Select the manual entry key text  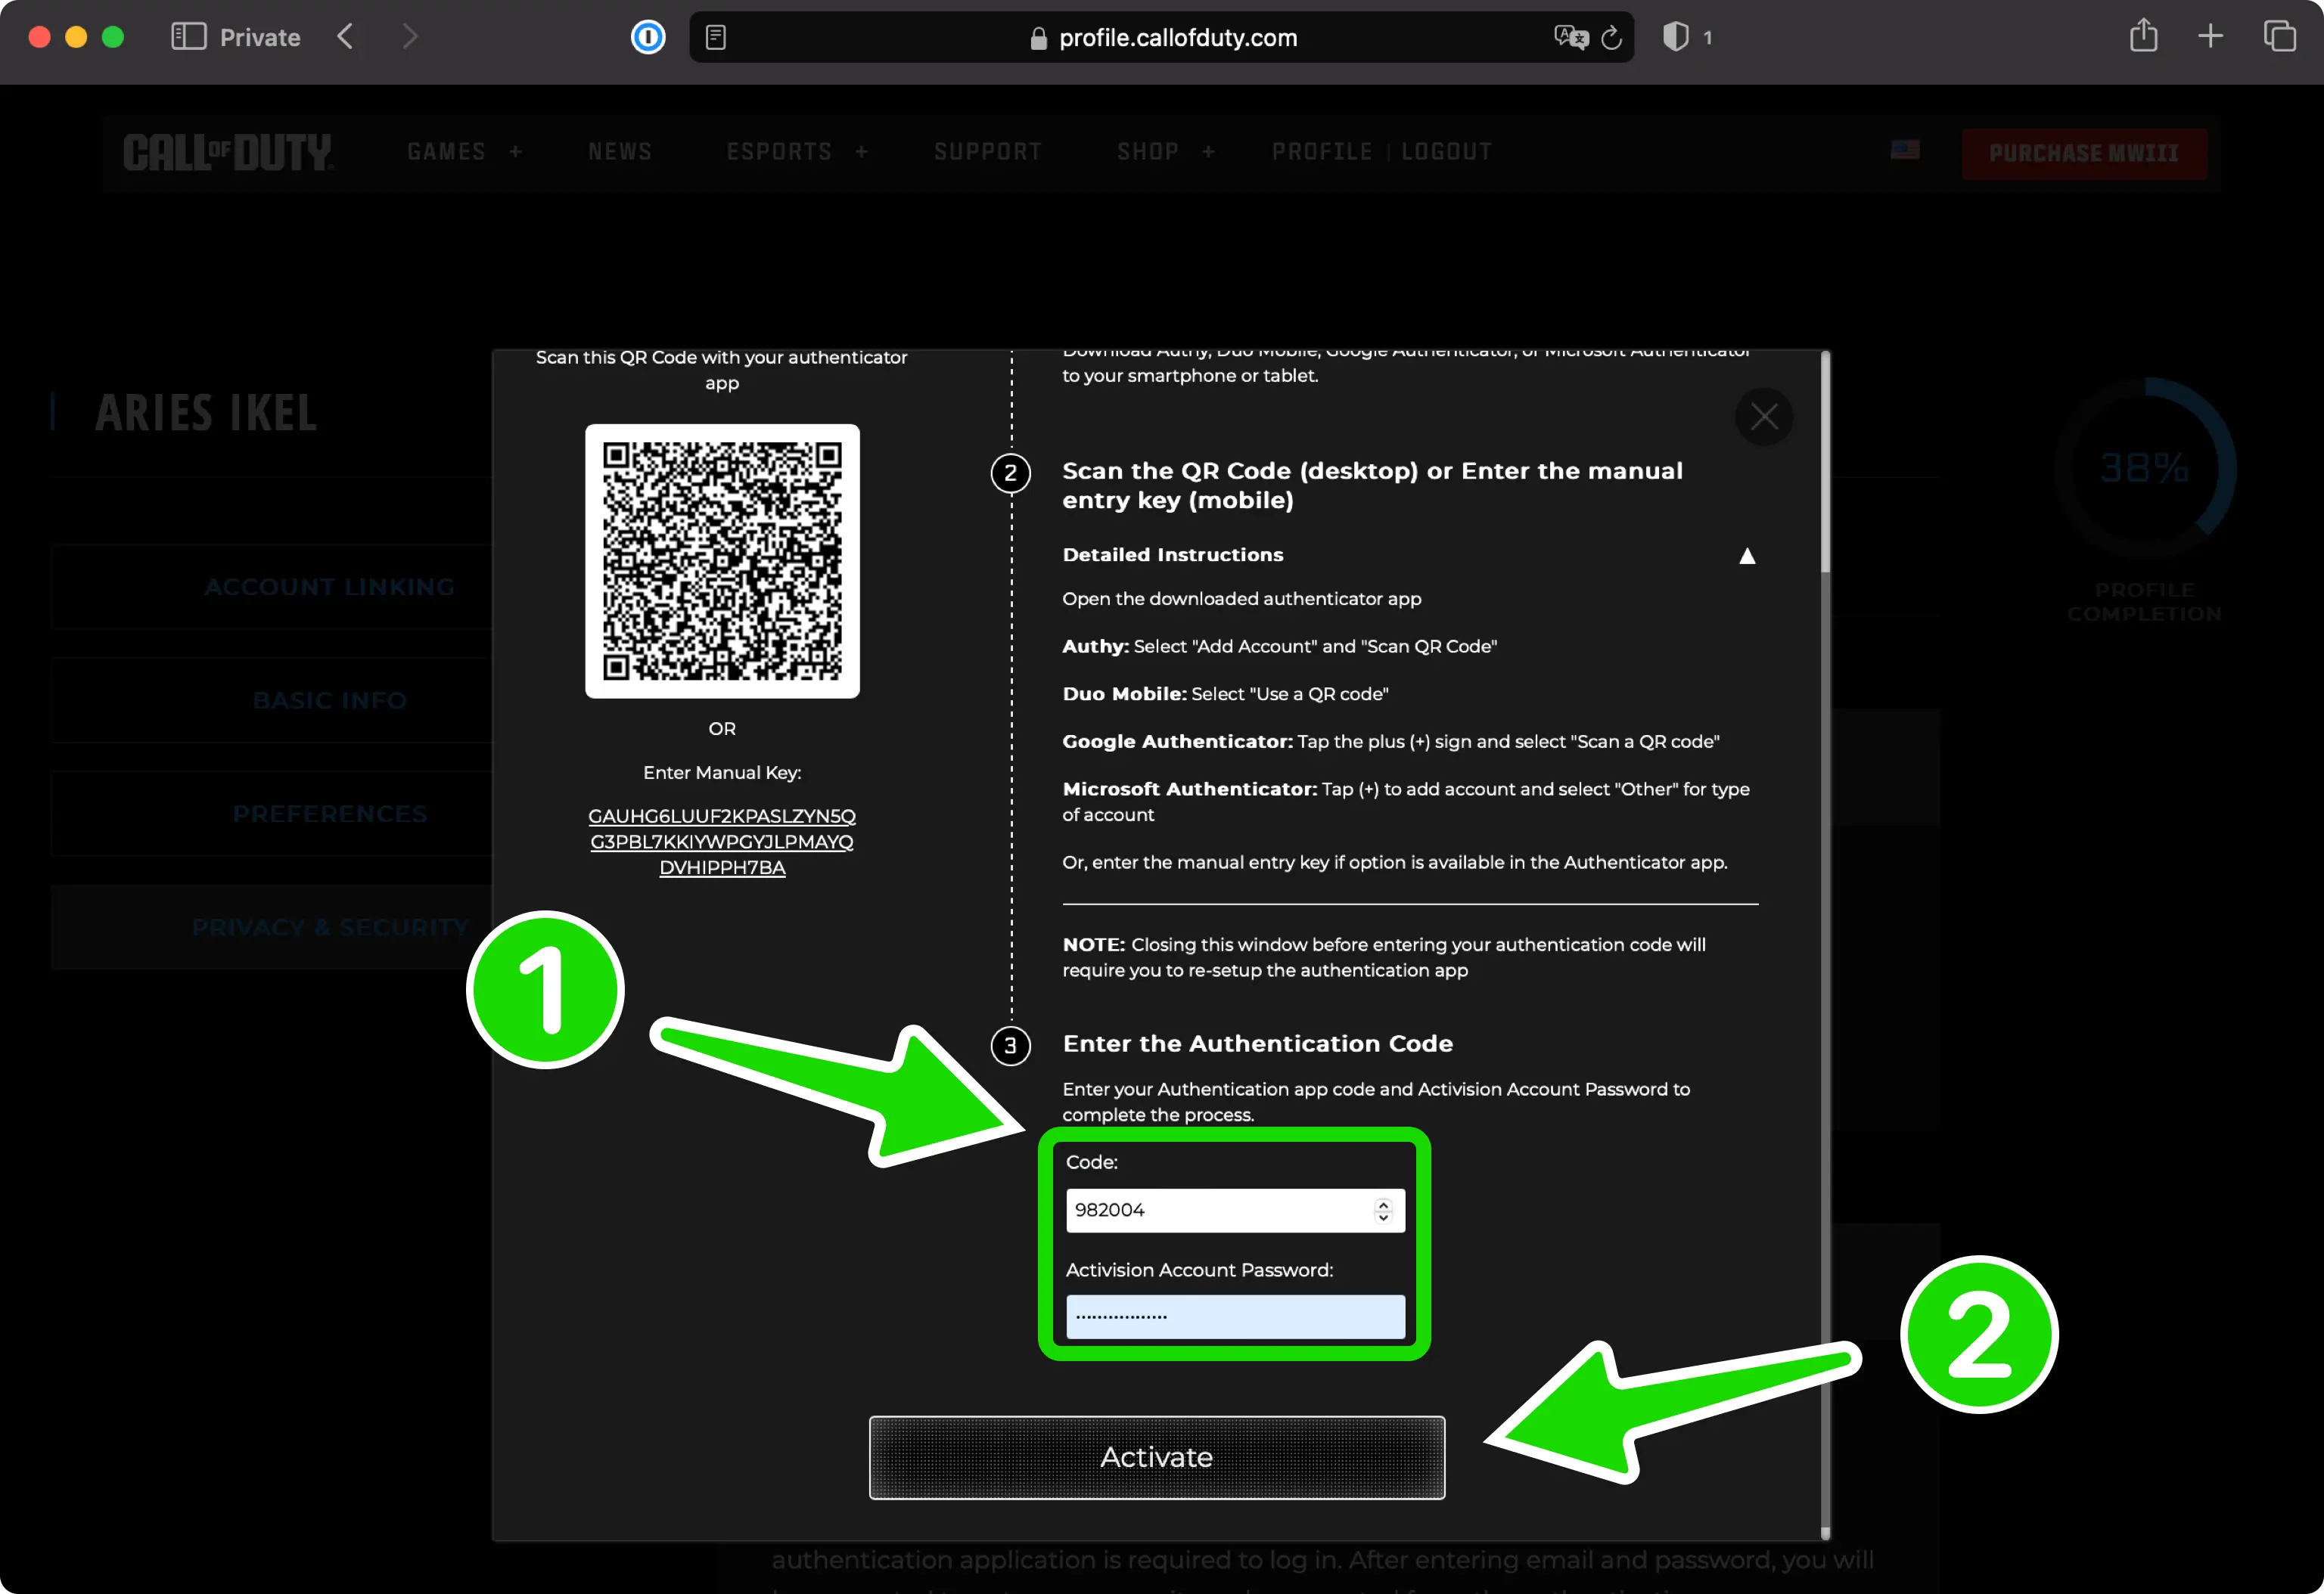[722, 842]
